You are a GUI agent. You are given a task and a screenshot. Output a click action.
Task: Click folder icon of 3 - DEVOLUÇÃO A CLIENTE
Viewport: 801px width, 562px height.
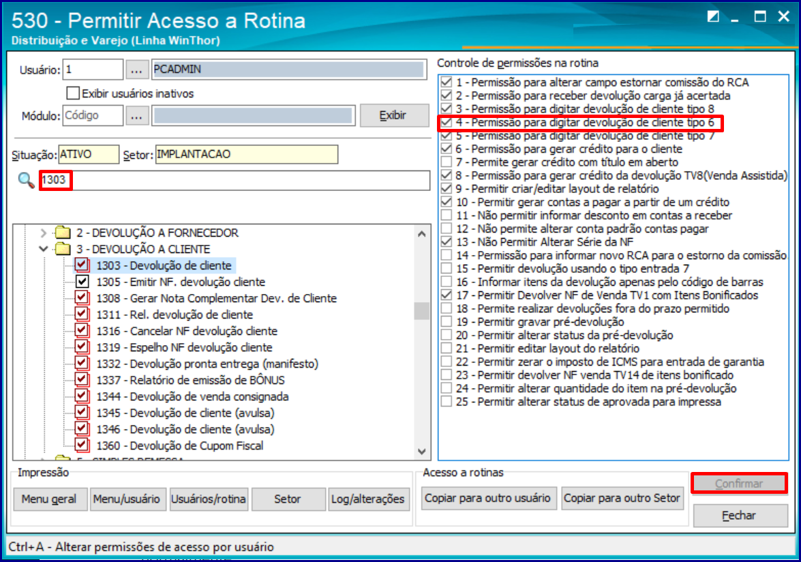pos(63,250)
